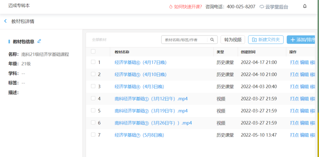
Task: Open 南科经济学基础② (3月19日午).mp4
Action: pos(151,111)
